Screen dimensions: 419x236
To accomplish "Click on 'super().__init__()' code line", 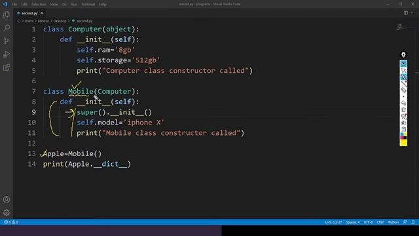I will coord(114,112).
